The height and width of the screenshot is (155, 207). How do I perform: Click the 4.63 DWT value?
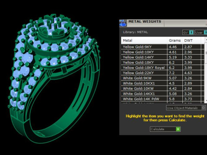(188, 73)
